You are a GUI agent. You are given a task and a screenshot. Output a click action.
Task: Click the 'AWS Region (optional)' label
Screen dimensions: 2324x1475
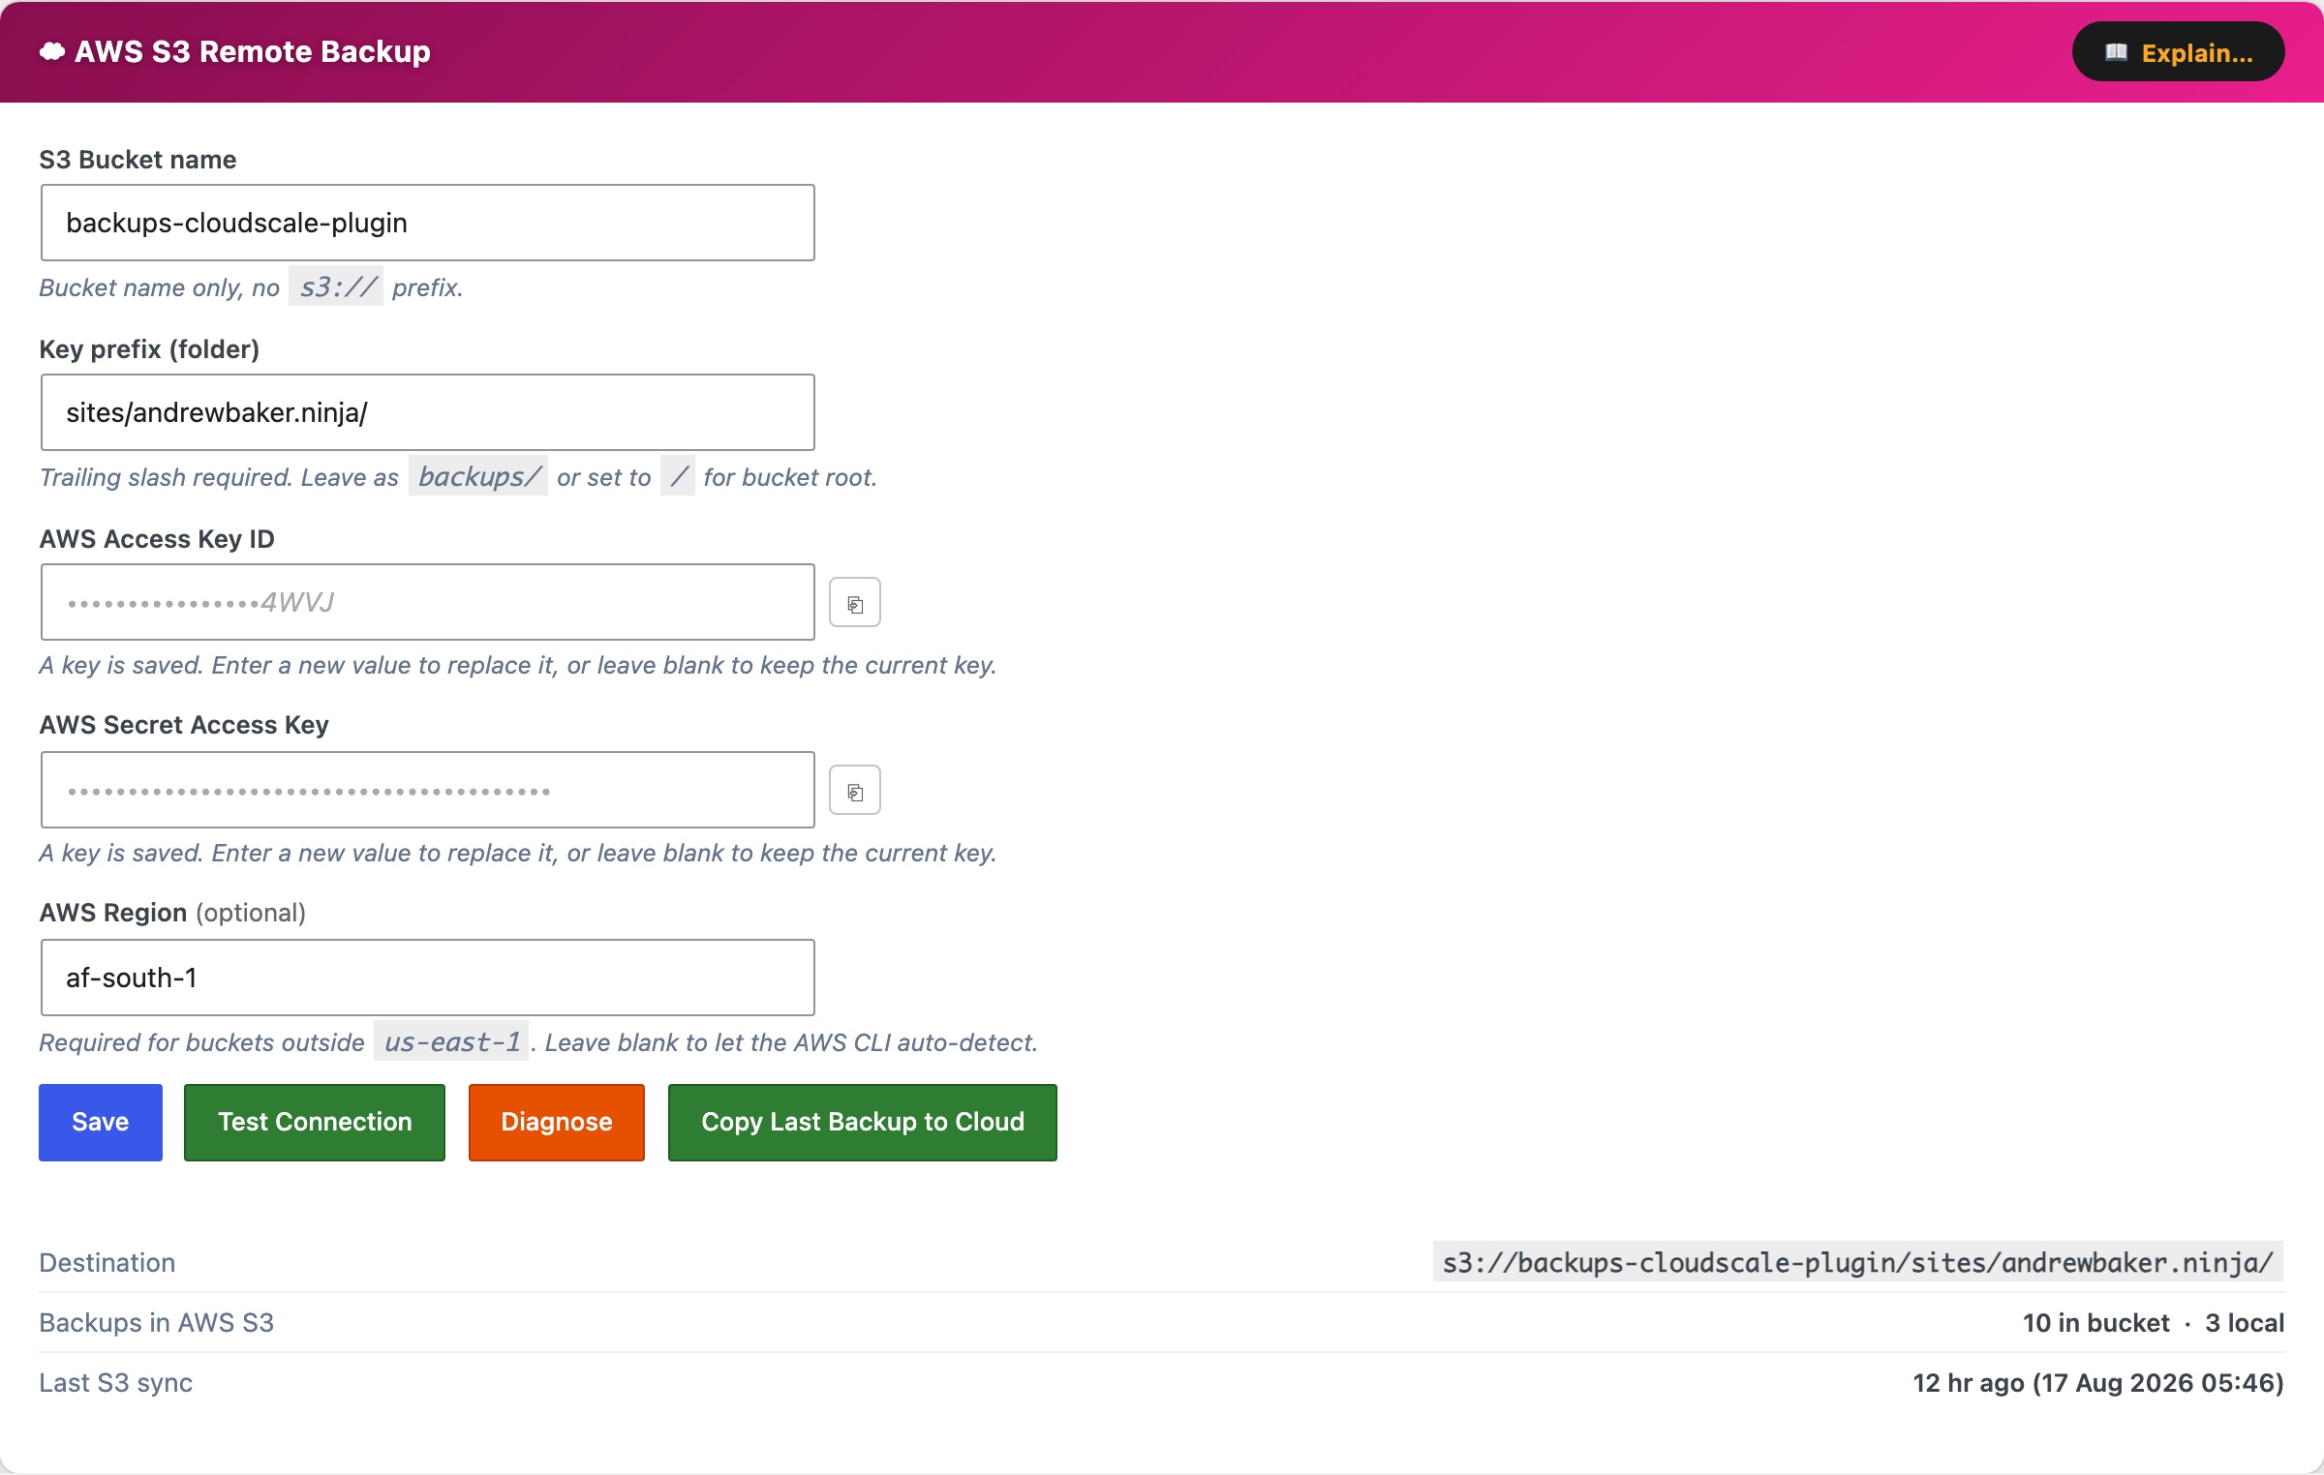(x=172, y=913)
